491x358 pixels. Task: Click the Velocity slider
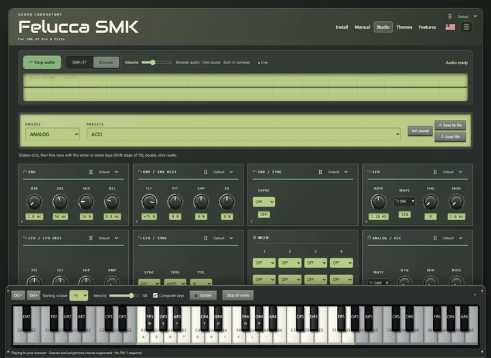[124, 295]
